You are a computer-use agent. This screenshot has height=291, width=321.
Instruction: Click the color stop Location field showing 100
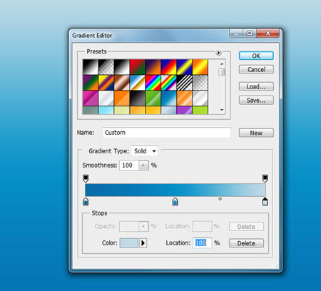(202, 242)
